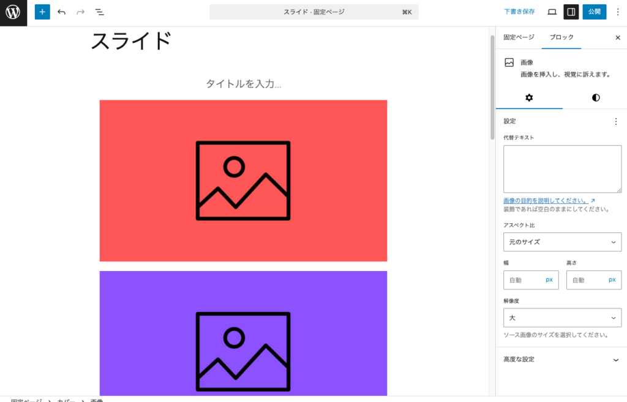Undo the last change

pos(61,12)
